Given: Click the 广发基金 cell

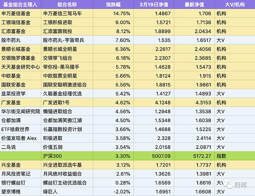Looking at the screenshot, I should tap(20, 103).
